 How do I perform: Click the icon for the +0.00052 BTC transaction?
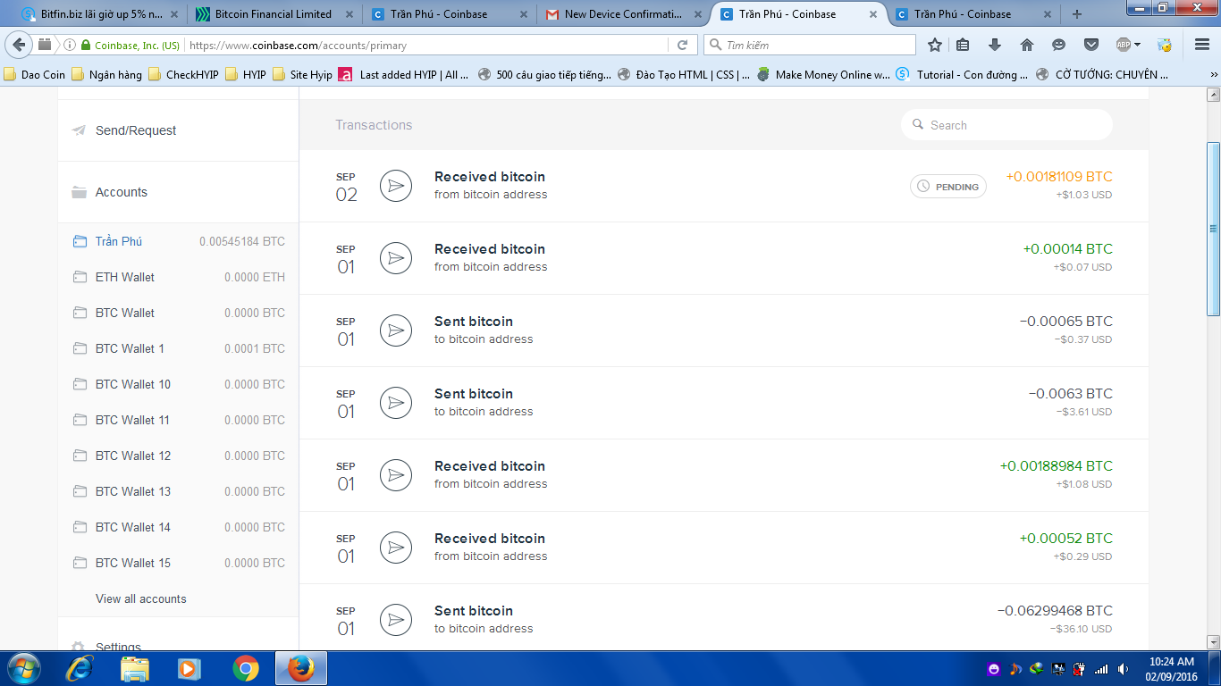click(396, 548)
